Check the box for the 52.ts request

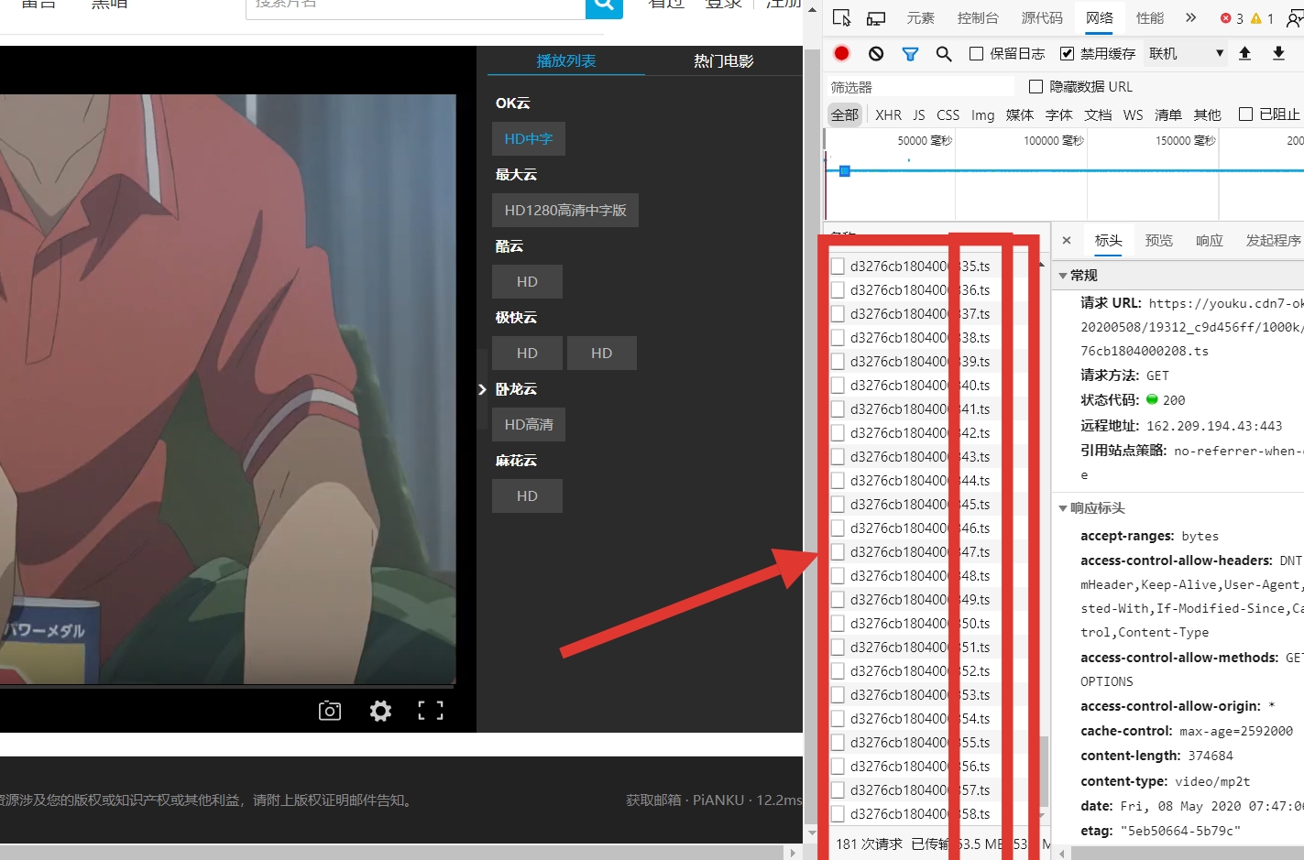[838, 671]
